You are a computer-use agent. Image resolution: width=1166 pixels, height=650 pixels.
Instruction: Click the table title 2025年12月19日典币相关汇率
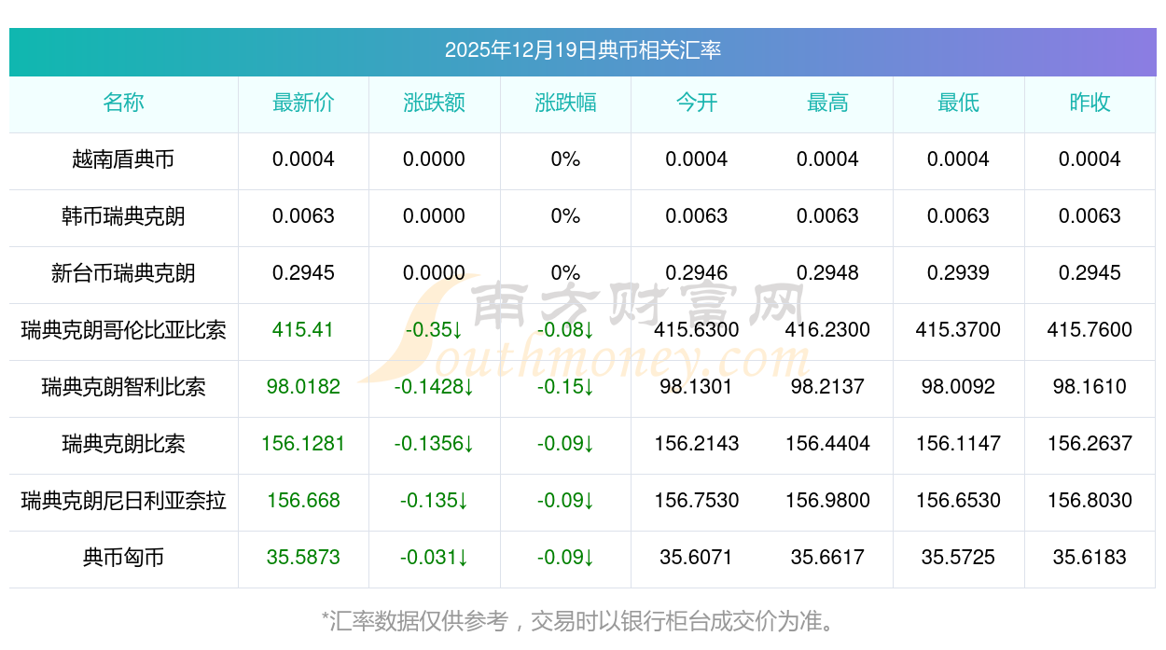click(x=583, y=50)
